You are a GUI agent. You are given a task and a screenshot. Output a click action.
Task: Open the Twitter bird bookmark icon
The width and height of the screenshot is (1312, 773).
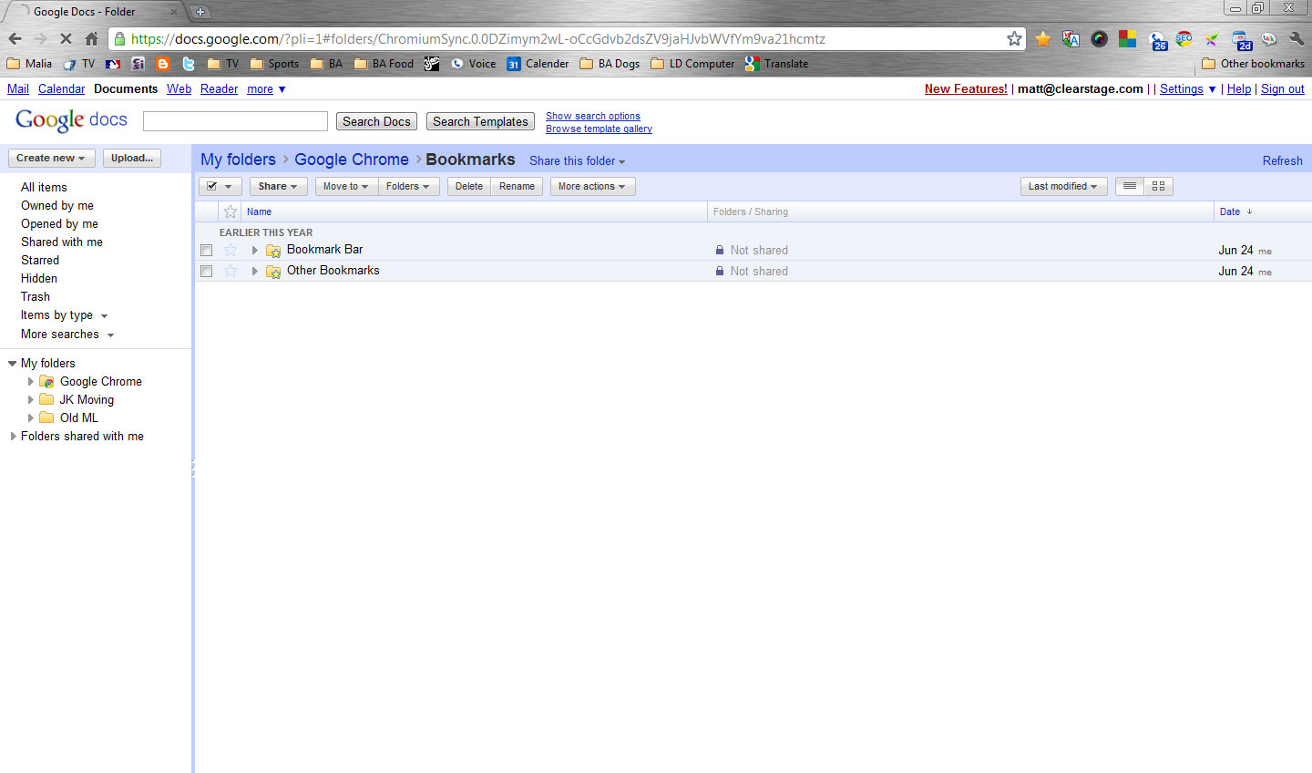(x=189, y=64)
